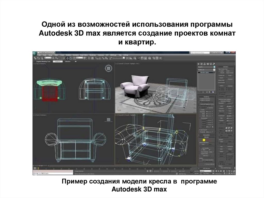Open the Create tab of command panel
Image resolution: width=264 pixels, height=198 pixels.
pos(199,64)
